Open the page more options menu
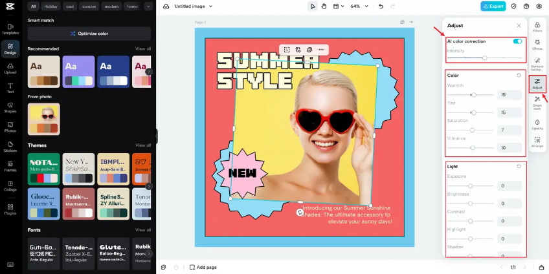 [x=411, y=22]
